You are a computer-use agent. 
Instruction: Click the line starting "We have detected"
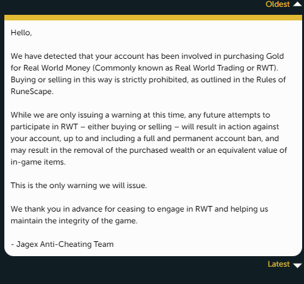point(147,56)
